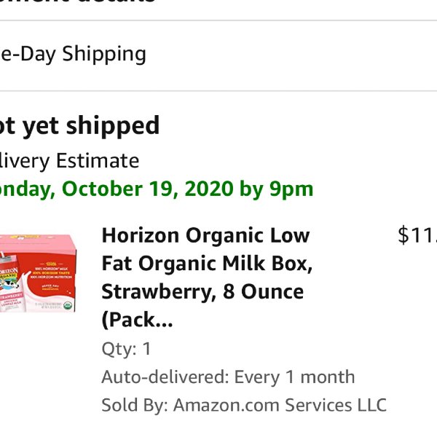Open the Amazon.com Services LLC seller link
The width and height of the screenshot is (437, 437).
[x=280, y=405]
